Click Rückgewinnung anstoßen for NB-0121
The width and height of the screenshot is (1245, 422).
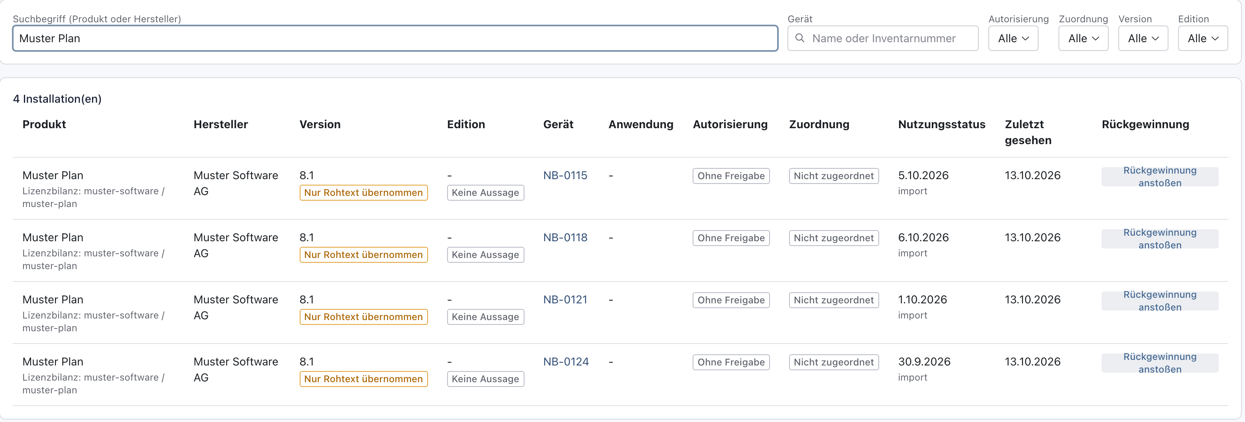[x=1159, y=301]
